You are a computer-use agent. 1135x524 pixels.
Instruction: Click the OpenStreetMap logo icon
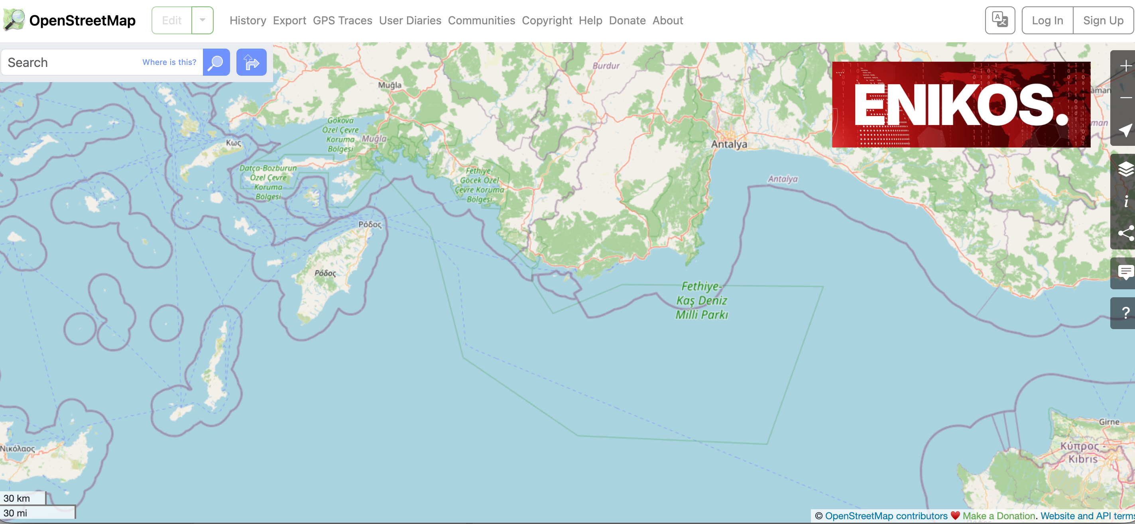pyautogui.click(x=14, y=20)
